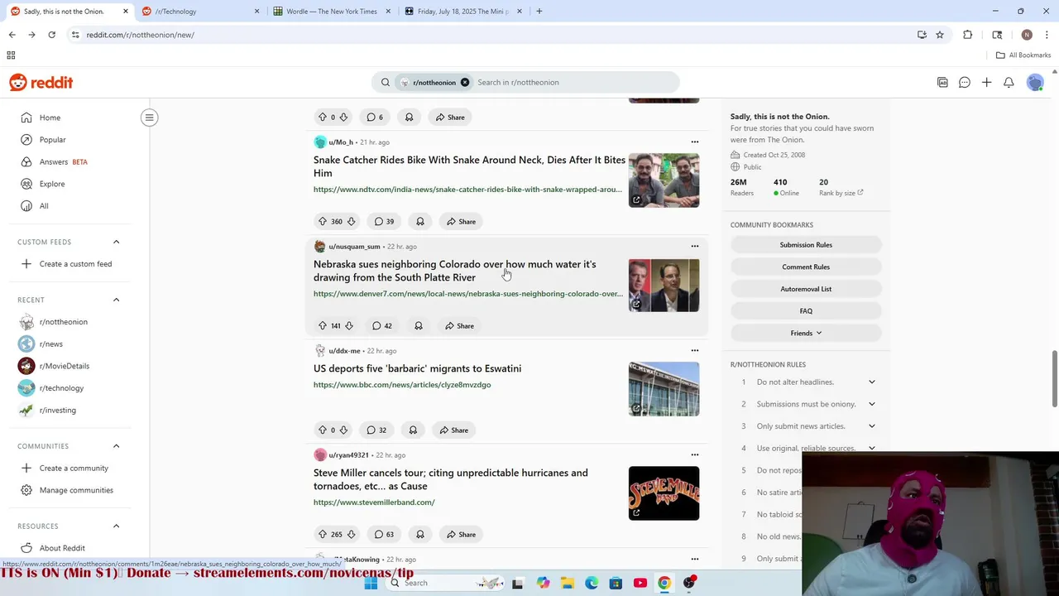The width and height of the screenshot is (1059, 596).
Task: Expand the Friends dropdown bookmark
Action: tap(806, 333)
